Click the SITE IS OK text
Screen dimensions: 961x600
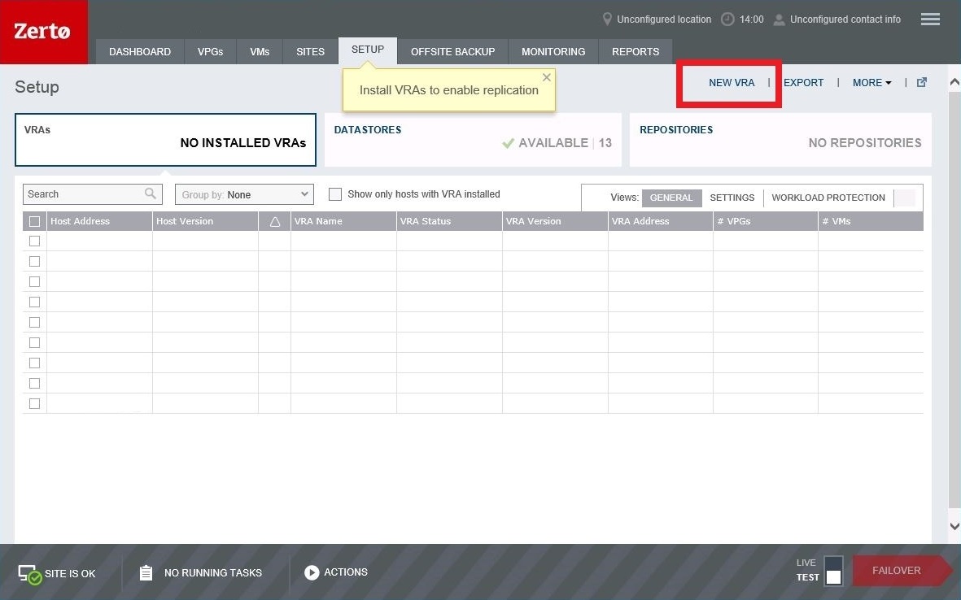70,574
